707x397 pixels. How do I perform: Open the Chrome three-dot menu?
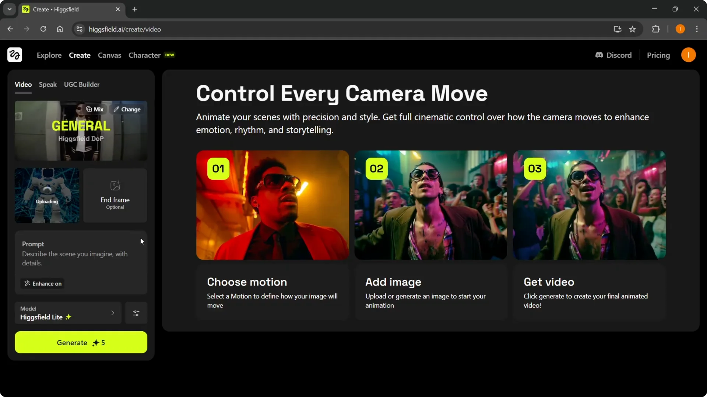tap(697, 29)
